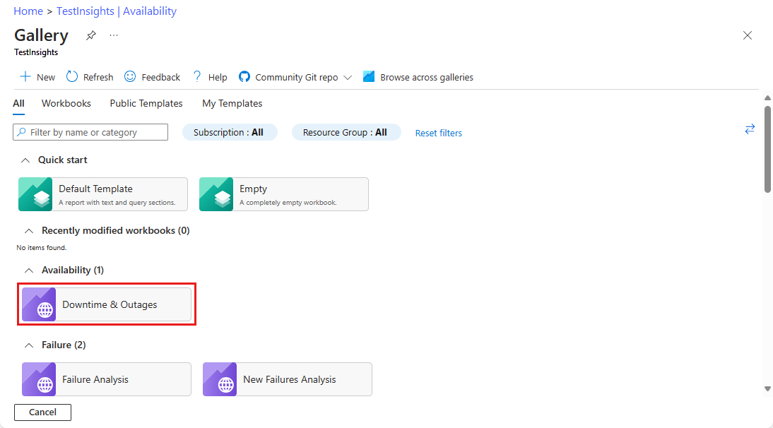Image resolution: width=773 pixels, height=428 pixels.
Task: Go to TestInsights | Availability breadcrumb
Action: point(117,11)
